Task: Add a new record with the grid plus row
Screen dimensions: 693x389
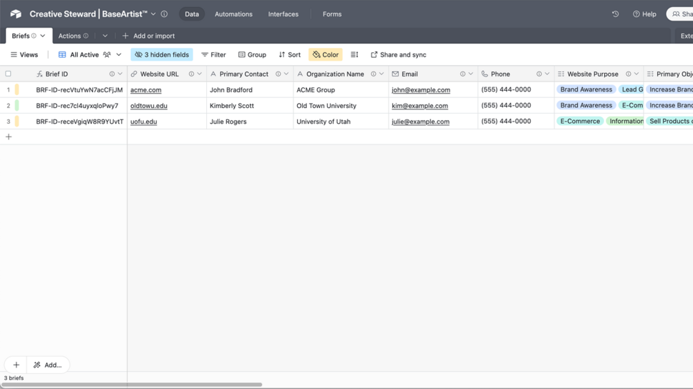Action: point(8,137)
